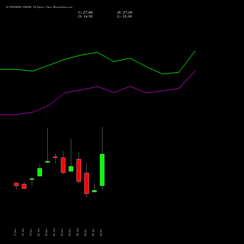
Task: Click the SUNPHARMA CE Option Chart title
Action: (39, 7)
